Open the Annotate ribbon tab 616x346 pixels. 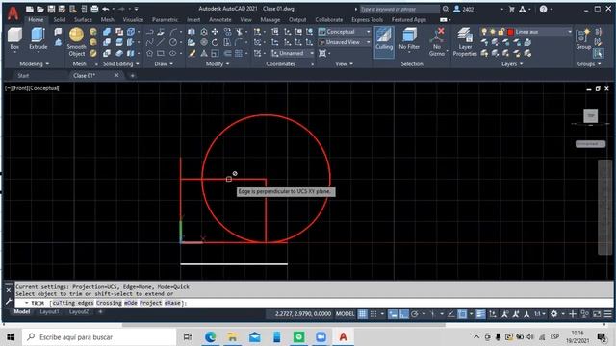coord(220,19)
